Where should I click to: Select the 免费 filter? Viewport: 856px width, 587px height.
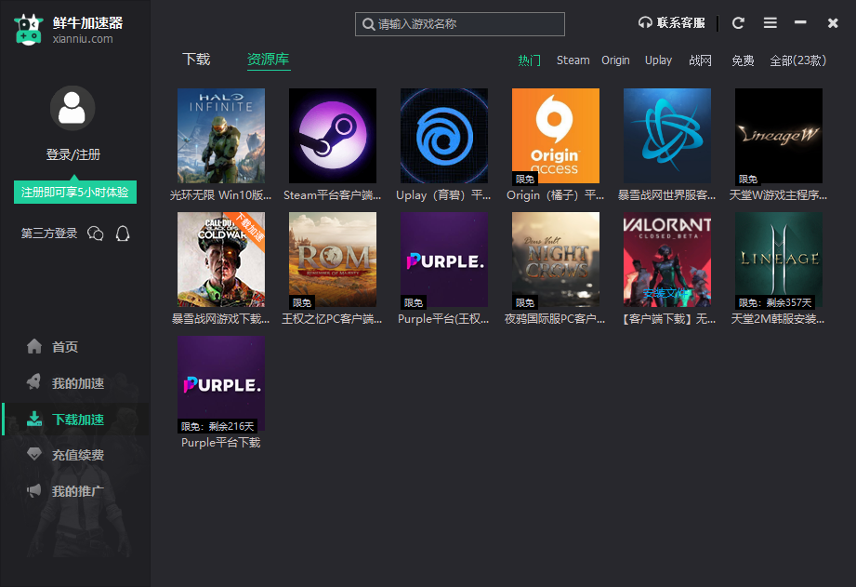coord(743,60)
